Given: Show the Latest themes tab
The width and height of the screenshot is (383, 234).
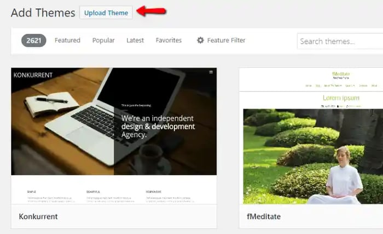Looking at the screenshot, I should [135, 40].
